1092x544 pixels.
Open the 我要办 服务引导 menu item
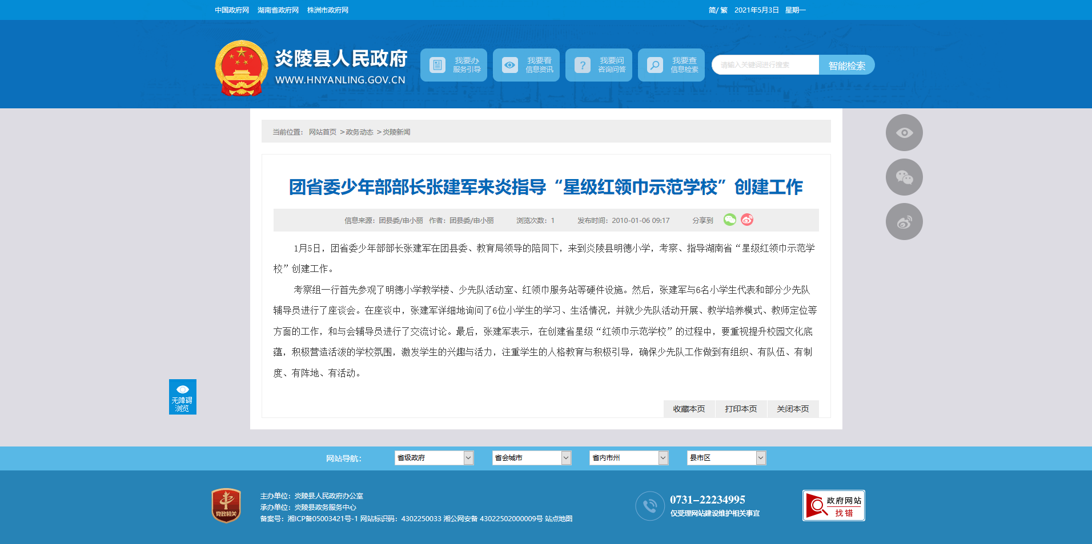coord(453,65)
